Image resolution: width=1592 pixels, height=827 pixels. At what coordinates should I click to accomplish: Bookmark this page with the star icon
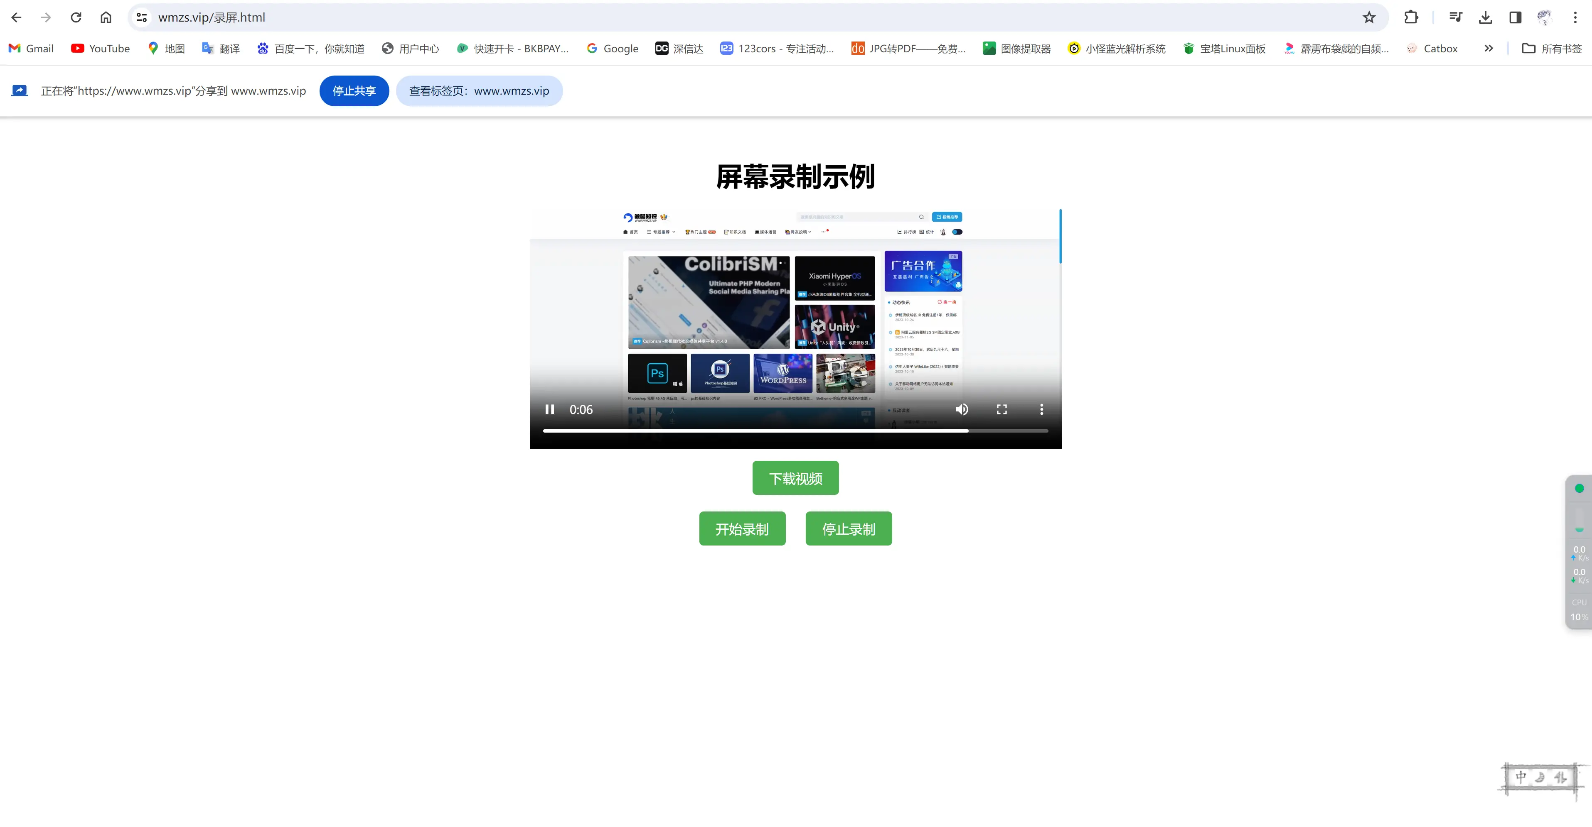[1369, 17]
